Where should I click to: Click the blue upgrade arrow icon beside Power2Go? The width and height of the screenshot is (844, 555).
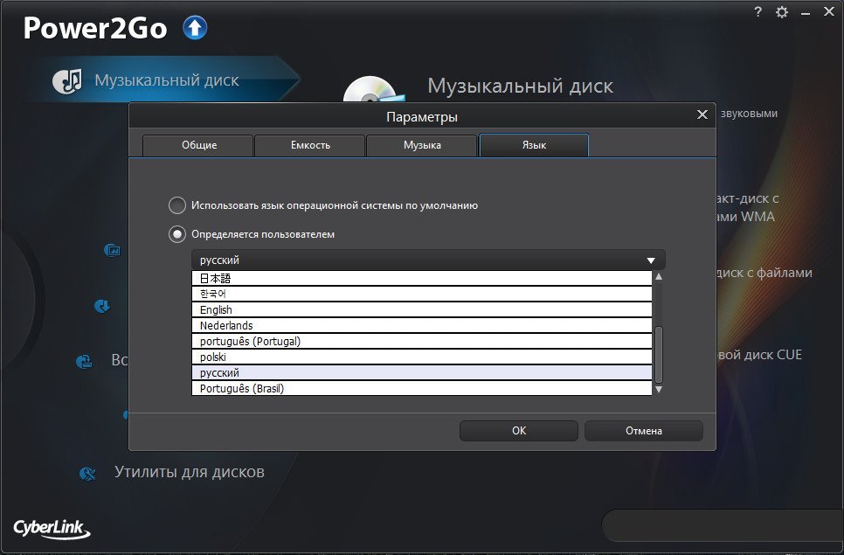[x=195, y=28]
